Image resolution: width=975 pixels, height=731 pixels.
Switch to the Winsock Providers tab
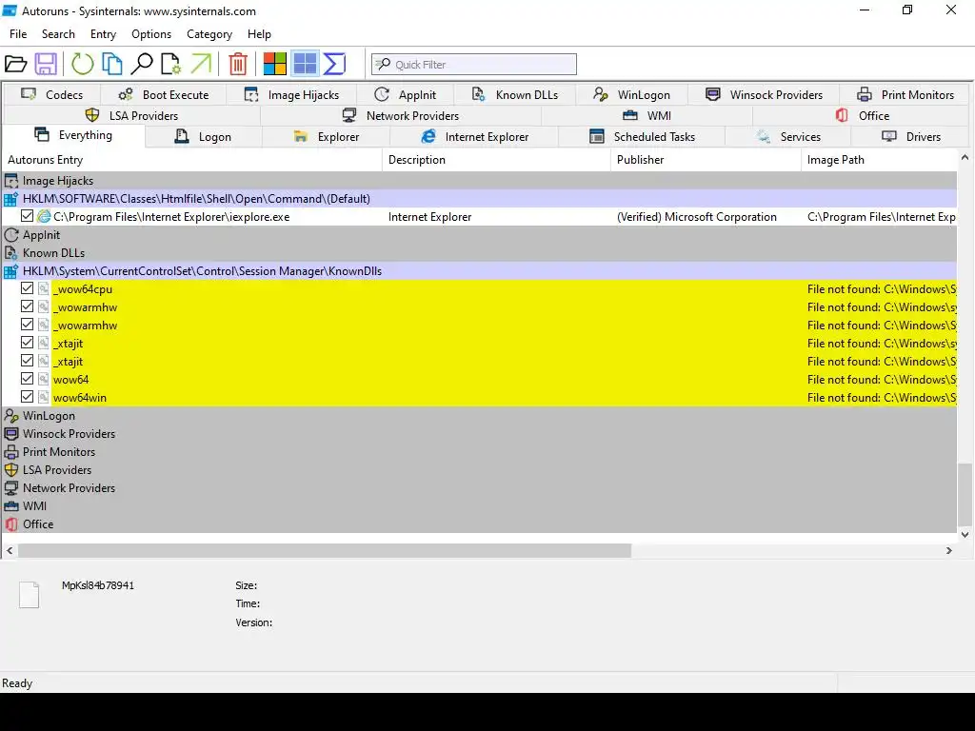pyautogui.click(x=765, y=94)
